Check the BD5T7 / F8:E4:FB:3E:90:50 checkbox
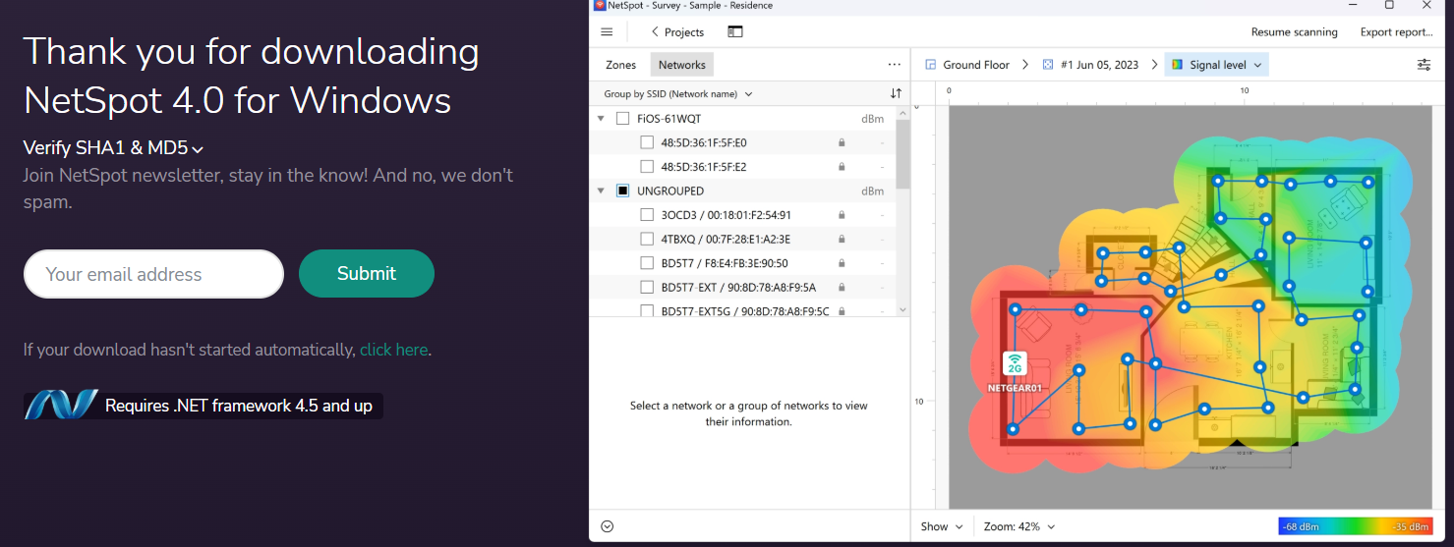The width and height of the screenshot is (1454, 547). [x=647, y=263]
